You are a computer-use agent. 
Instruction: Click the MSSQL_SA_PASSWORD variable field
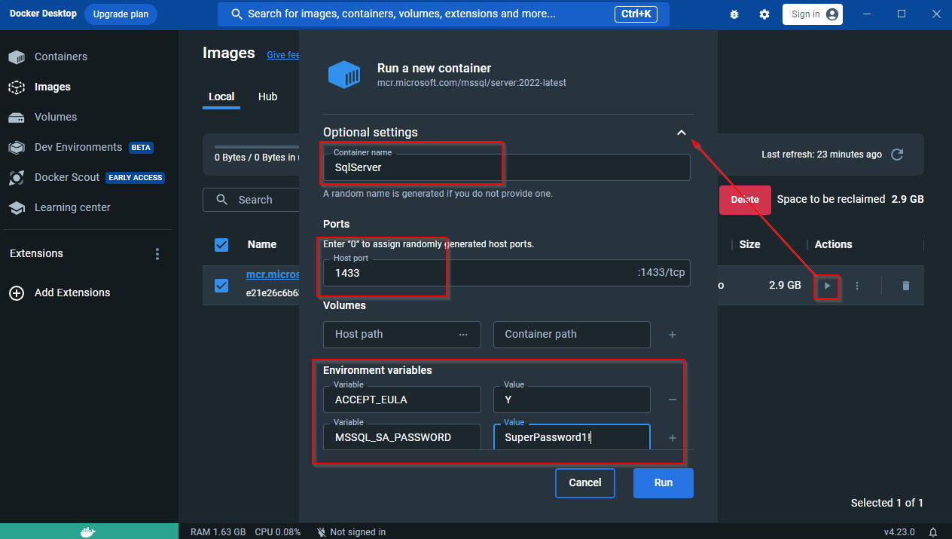pos(402,437)
